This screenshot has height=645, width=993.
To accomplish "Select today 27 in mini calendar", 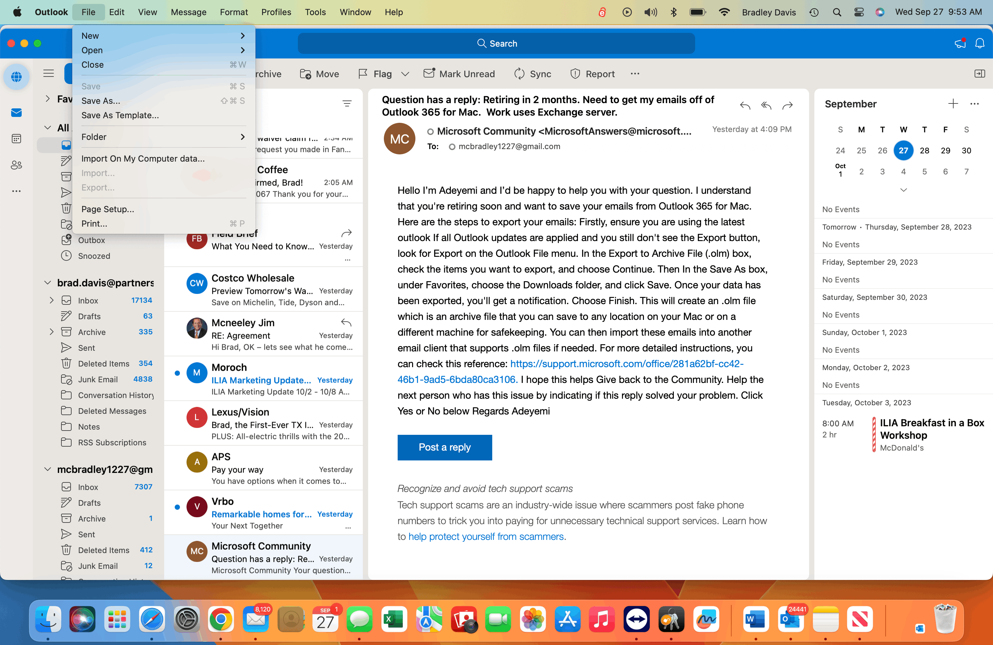I will coord(903,150).
